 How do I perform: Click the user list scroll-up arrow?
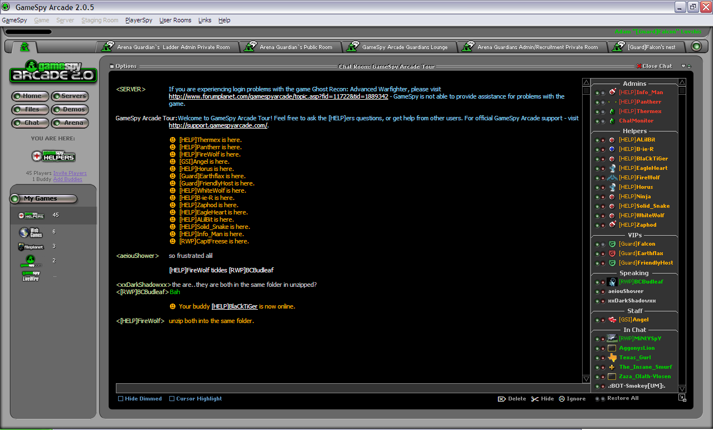tap(682, 82)
